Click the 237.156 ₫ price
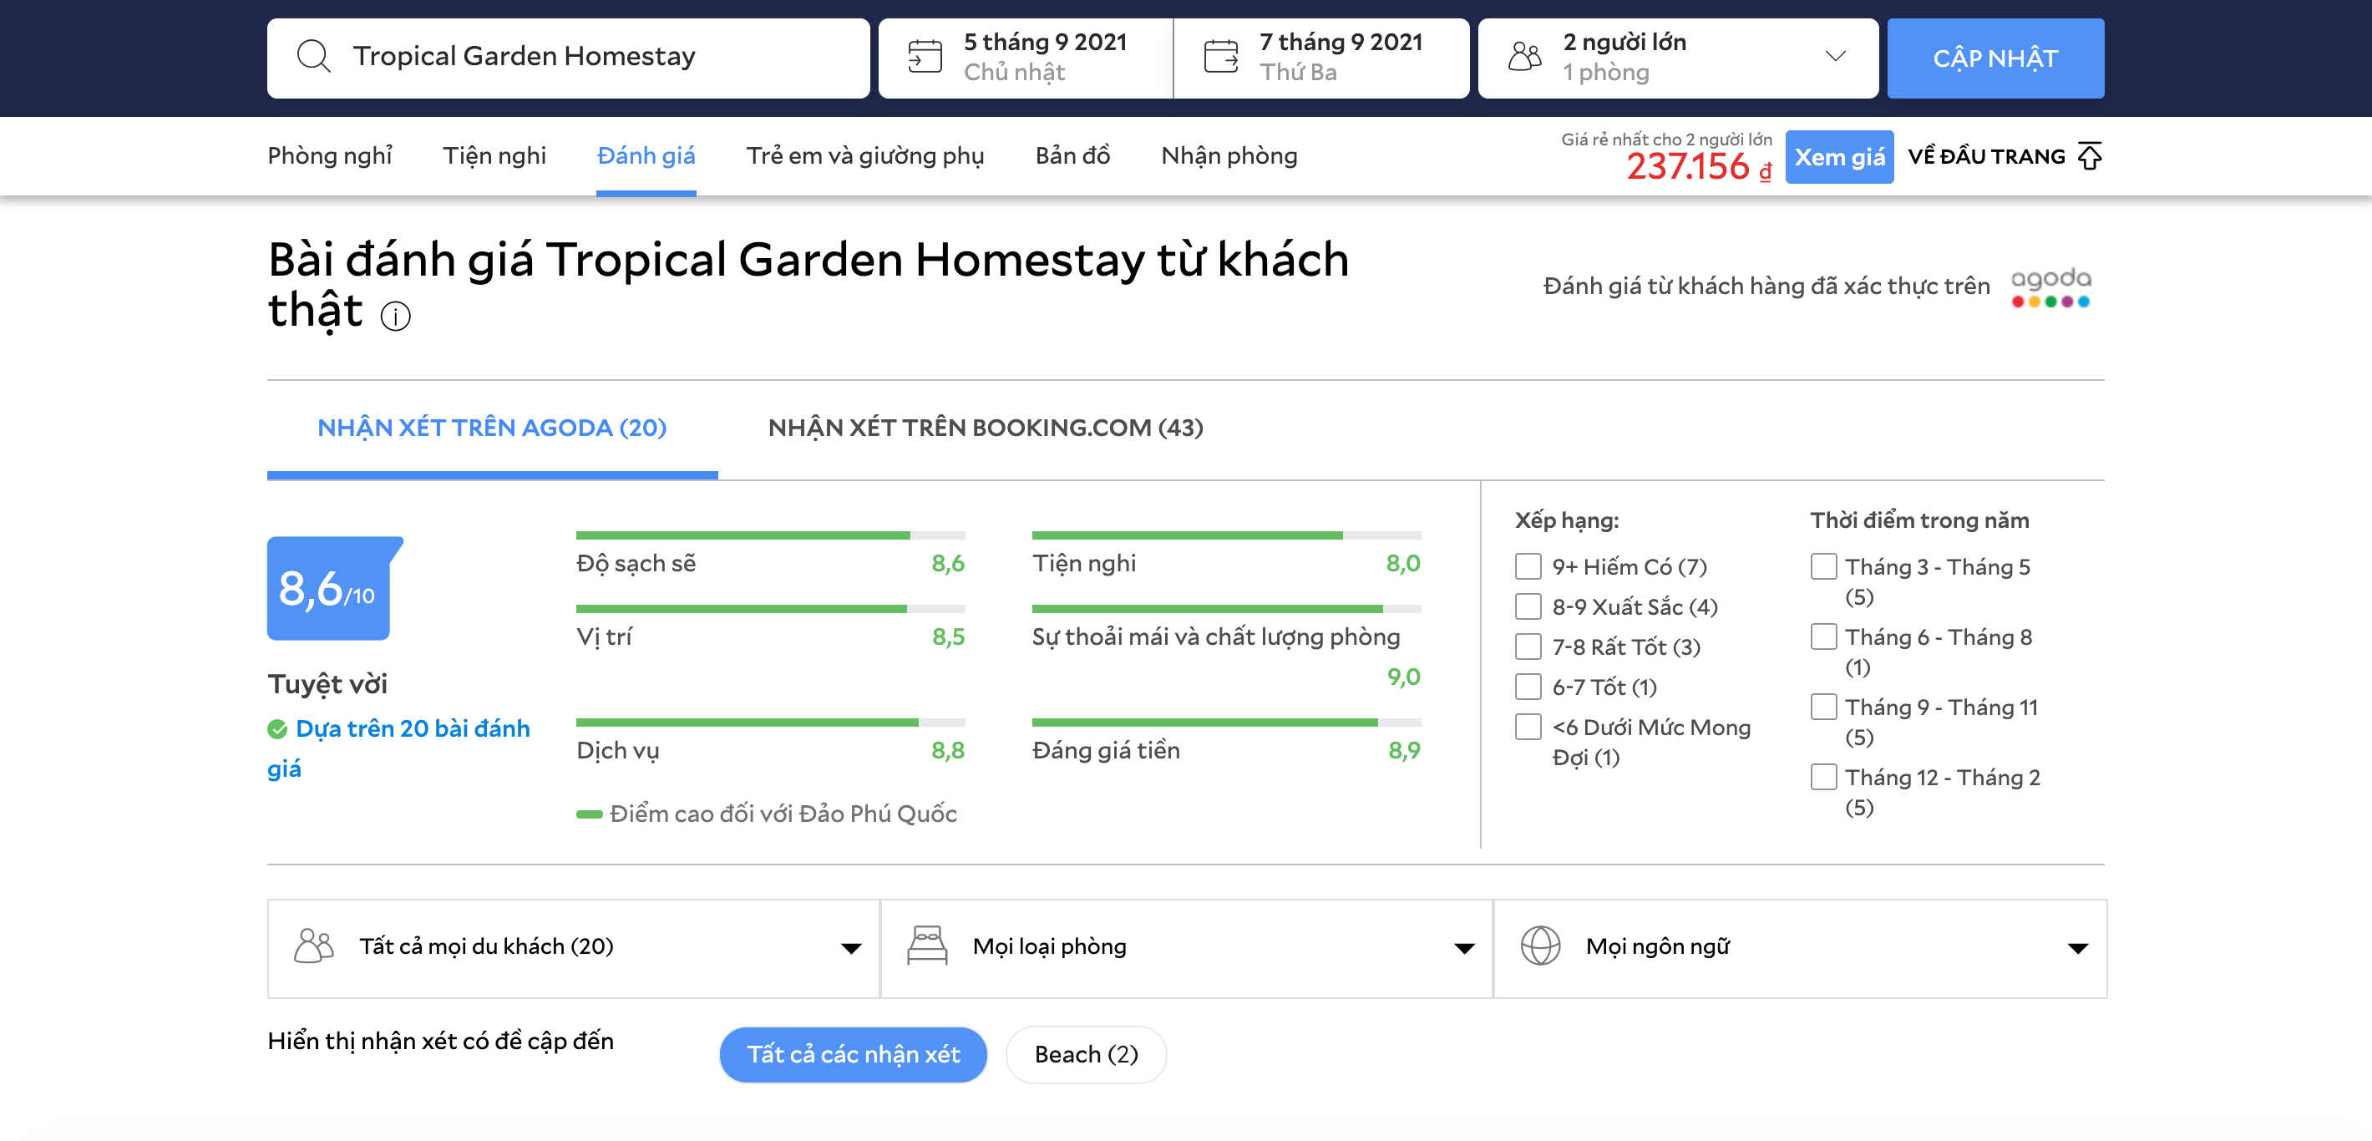Viewport: 2372px width, 1141px height. (x=1698, y=167)
